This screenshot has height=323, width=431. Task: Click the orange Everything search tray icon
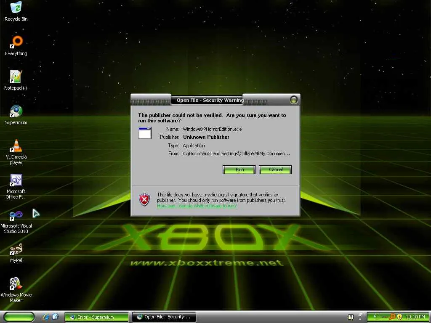pyautogui.click(x=392, y=317)
